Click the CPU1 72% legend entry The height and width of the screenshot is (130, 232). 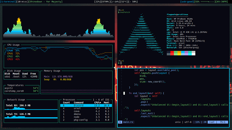pyautogui.click(x=13, y=53)
